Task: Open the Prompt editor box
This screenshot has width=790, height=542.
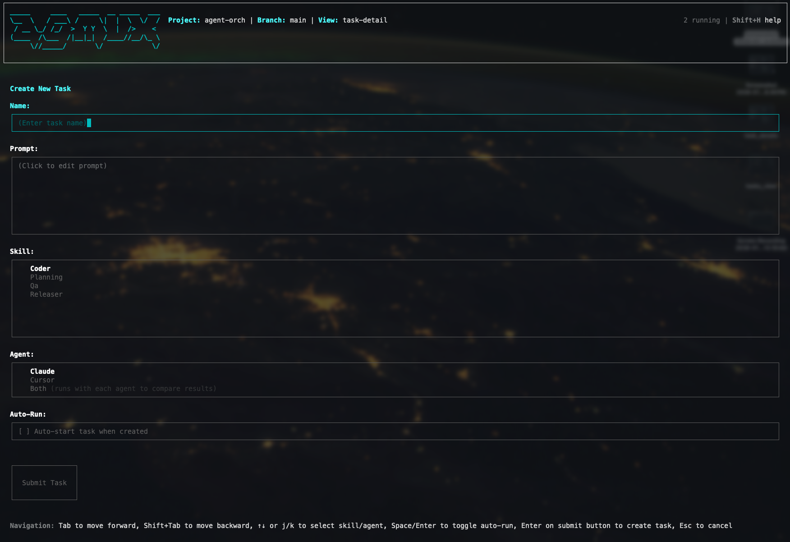Action: (x=395, y=196)
